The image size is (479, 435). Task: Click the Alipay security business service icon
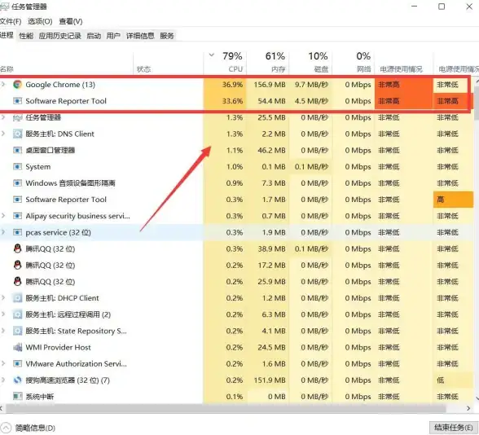click(17, 216)
